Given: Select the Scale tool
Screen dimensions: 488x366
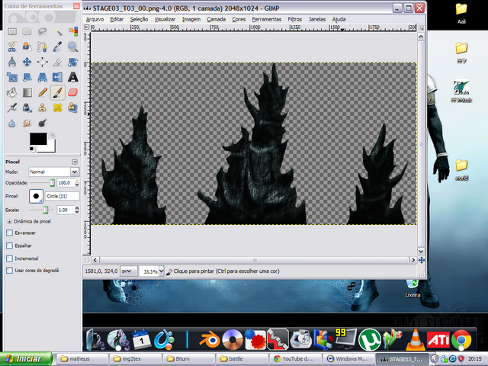Looking at the screenshot, I should 12,77.
